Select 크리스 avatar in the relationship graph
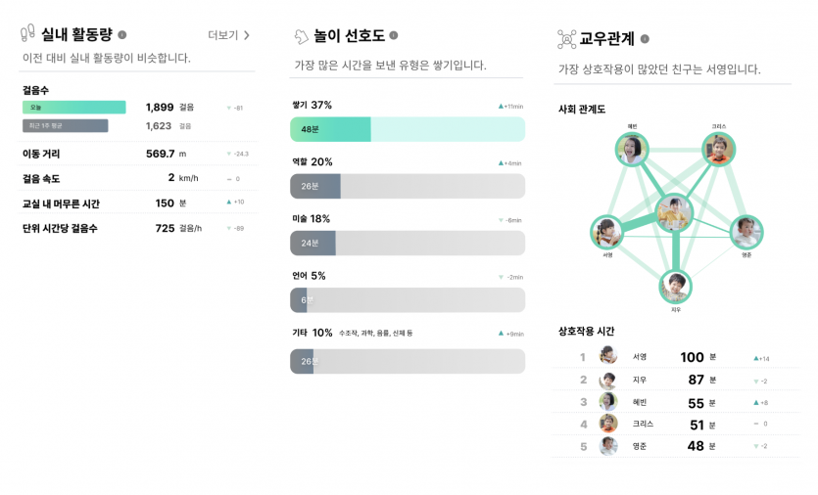This screenshot has width=818, height=495. click(x=718, y=150)
